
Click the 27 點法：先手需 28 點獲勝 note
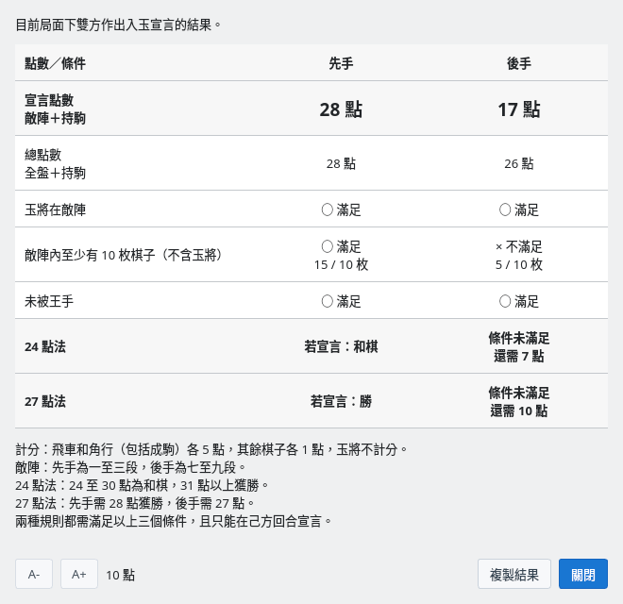(x=135, y=503)
